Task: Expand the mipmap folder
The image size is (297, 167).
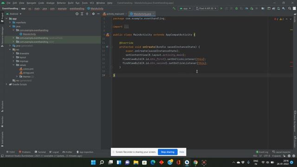Action: pyautogui.click(x=13, y=61)
